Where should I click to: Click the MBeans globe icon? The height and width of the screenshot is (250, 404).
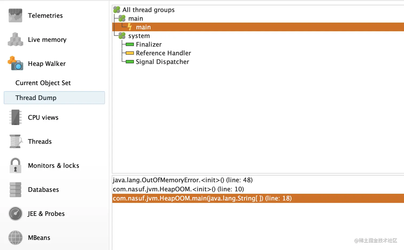[15, 237]
